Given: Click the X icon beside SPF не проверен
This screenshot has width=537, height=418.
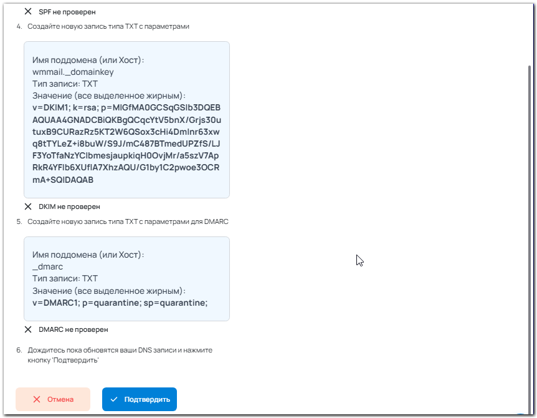Looking at the screenshot, I should click(x=28, y=12).
